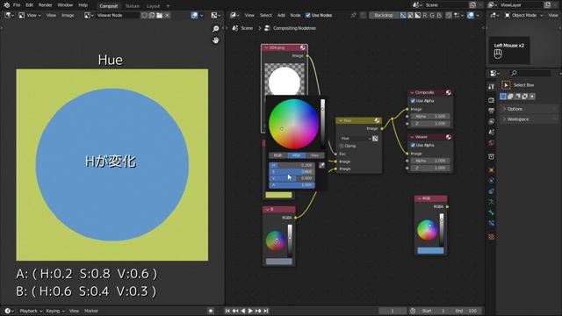
Task: Expand the Workspace panel
Action: tap(530, 119)
